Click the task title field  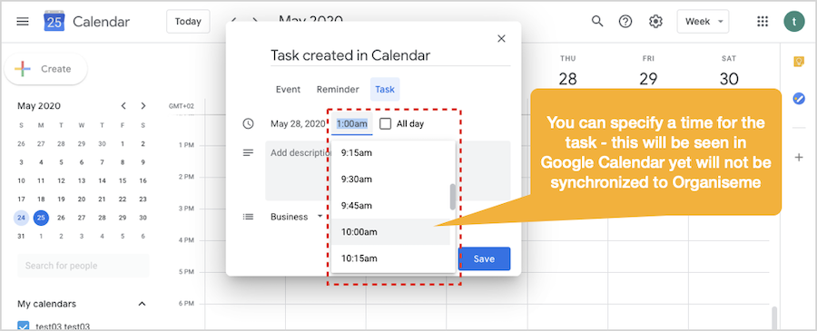(390, 55)
